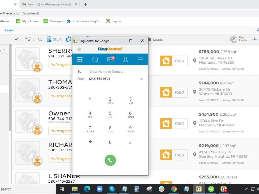Click map pin for Sterling Heights address

tap(195, 155)
